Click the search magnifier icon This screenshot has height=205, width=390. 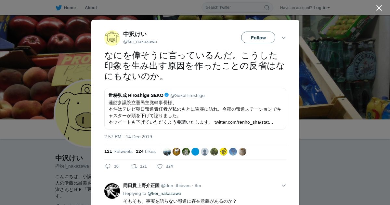(266, 7)
